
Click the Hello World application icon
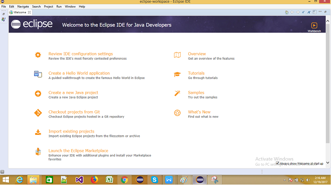(x=38, y=74)
